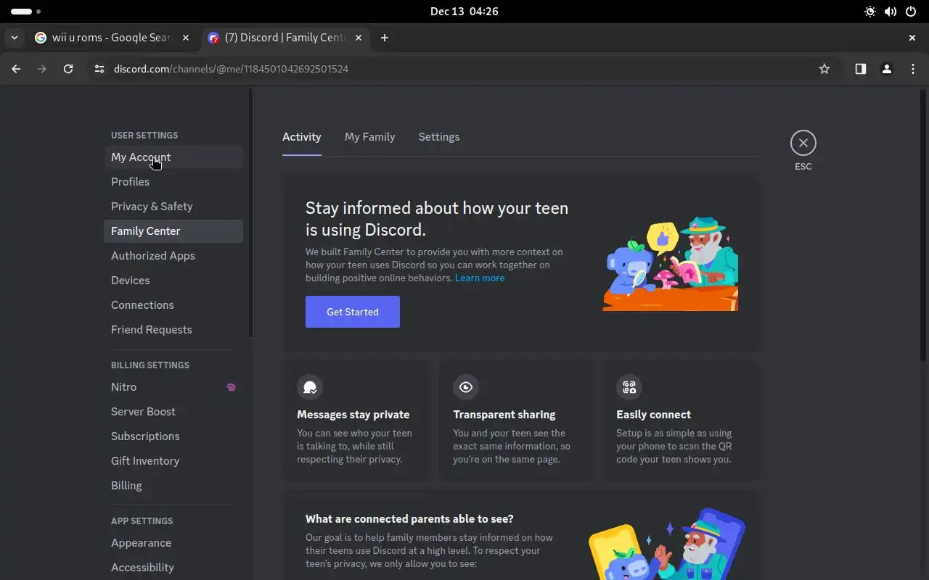Click the Nitro badge icon in sidebar

[x=231, y=387]
